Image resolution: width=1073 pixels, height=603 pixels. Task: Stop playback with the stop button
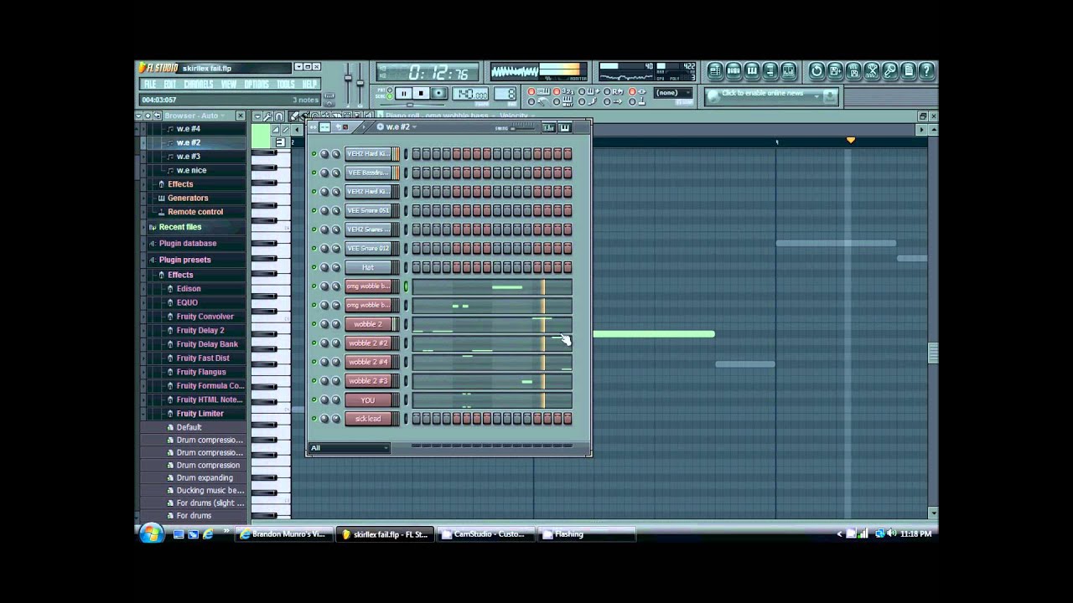[422, 94]
